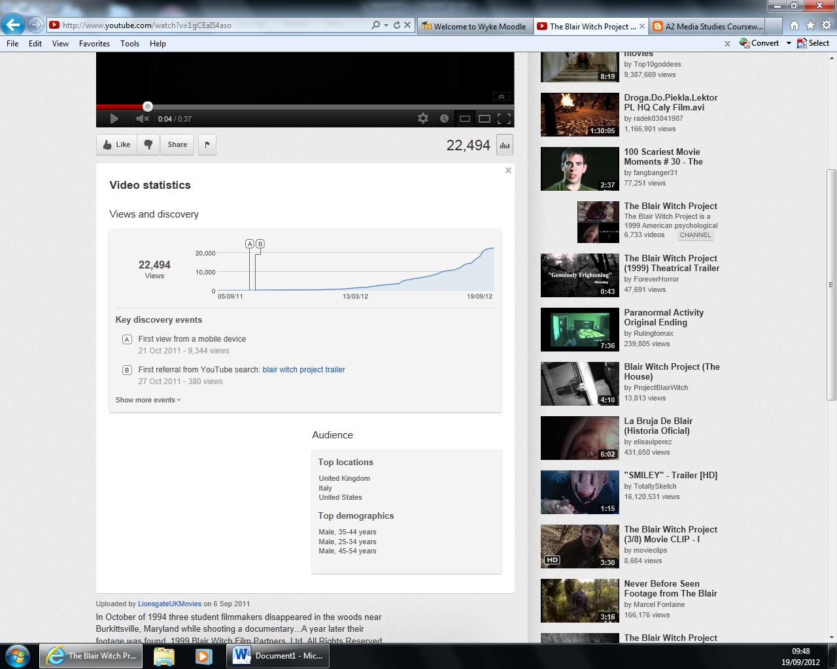The width and height of the screenshot is (837, 669).
Task: Select marker A on the views graph
Action: pyautogui.click(x=249, y=244)
